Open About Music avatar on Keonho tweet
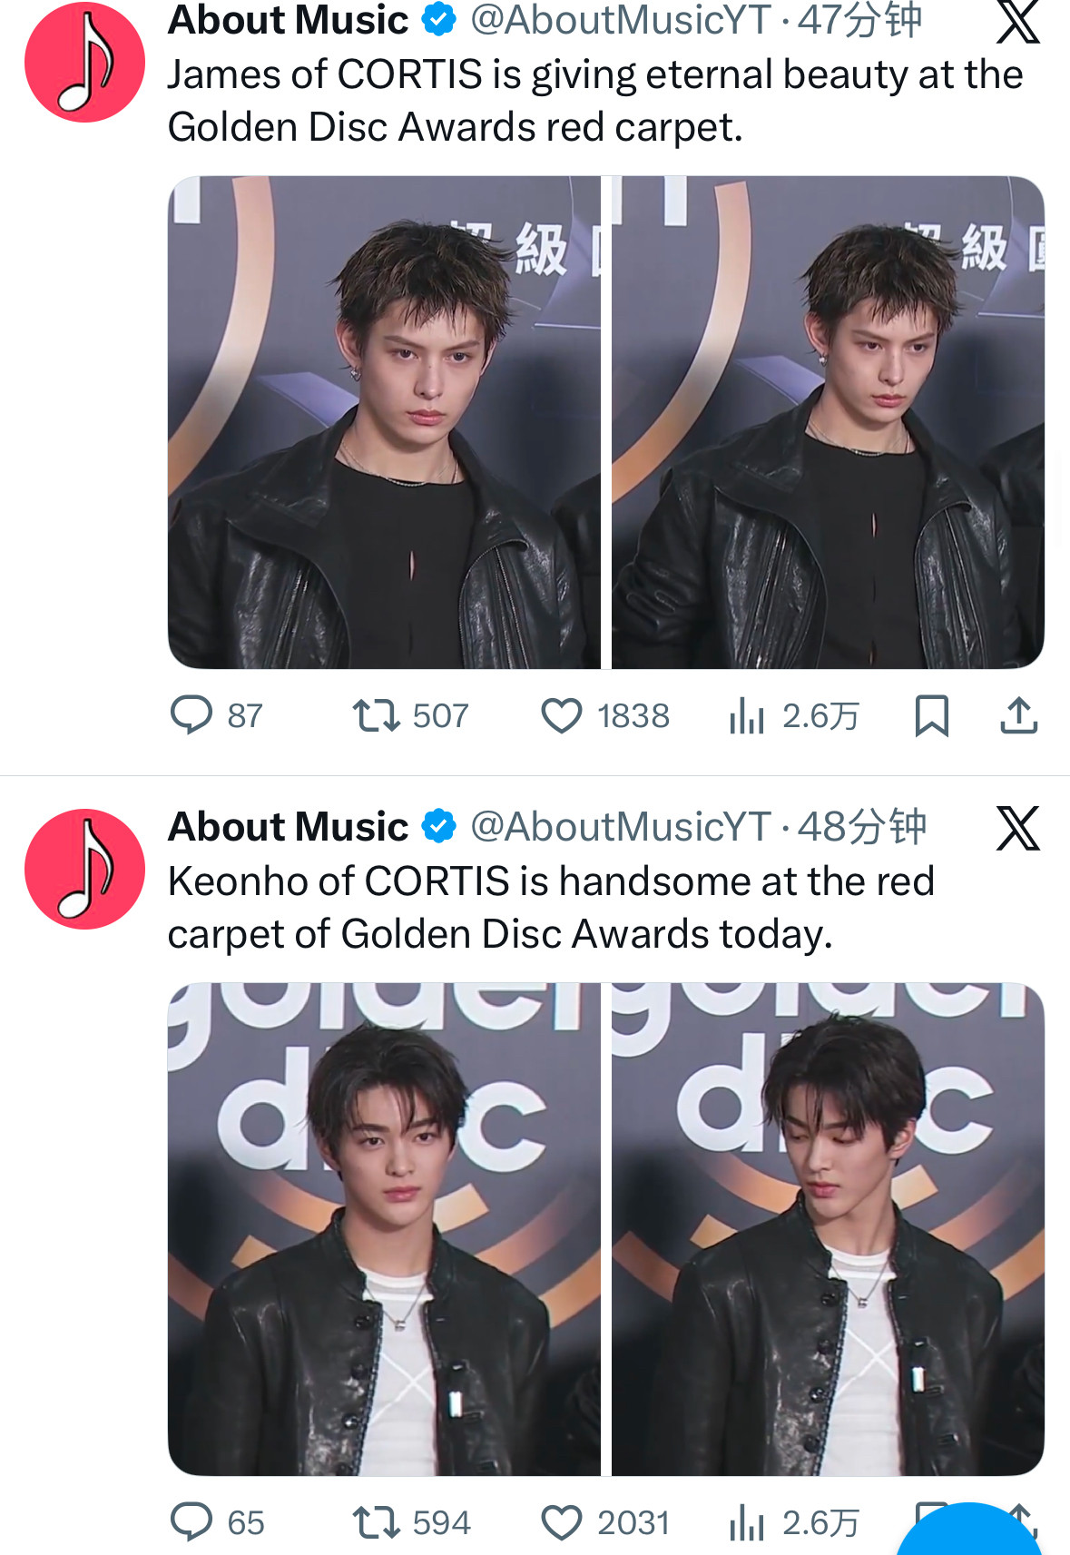This screenshot has height=1555, width=1070. 84,869
